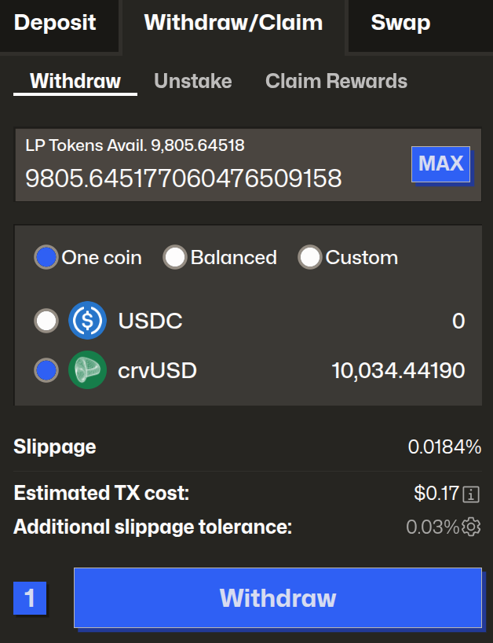Select the crvUSD radio button
The height and width of the screenshot is (643, 493).
coord(47,370)
